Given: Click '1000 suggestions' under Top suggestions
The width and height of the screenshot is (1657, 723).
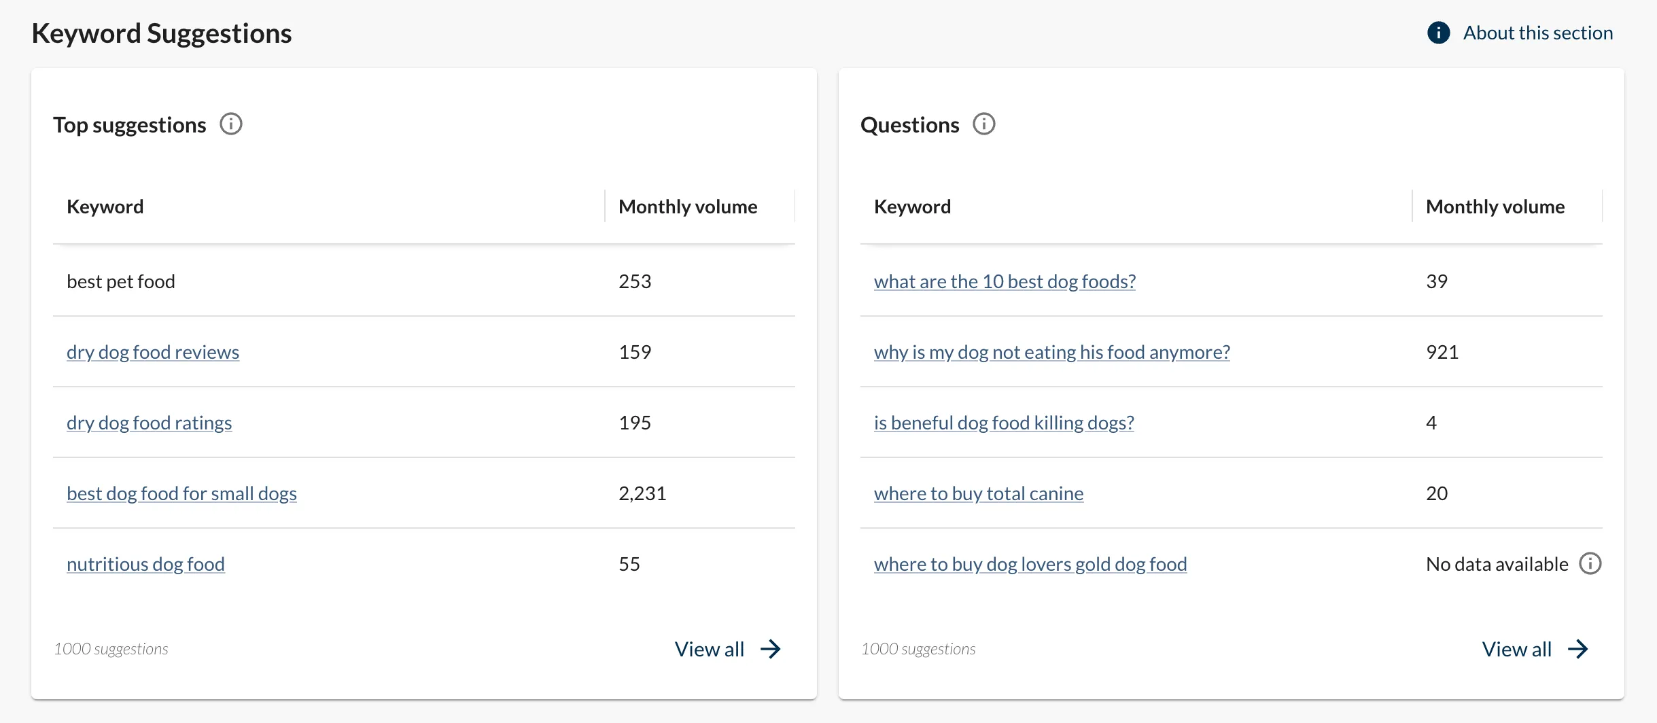Looking at the screenshot, I should (x=111, y=649).
